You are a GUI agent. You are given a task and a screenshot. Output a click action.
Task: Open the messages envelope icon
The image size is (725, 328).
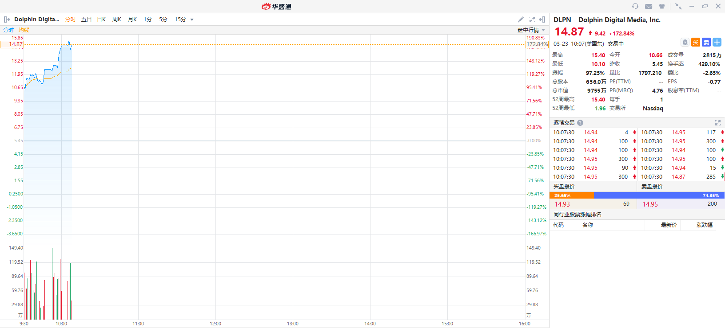click(x=649, y=6)
